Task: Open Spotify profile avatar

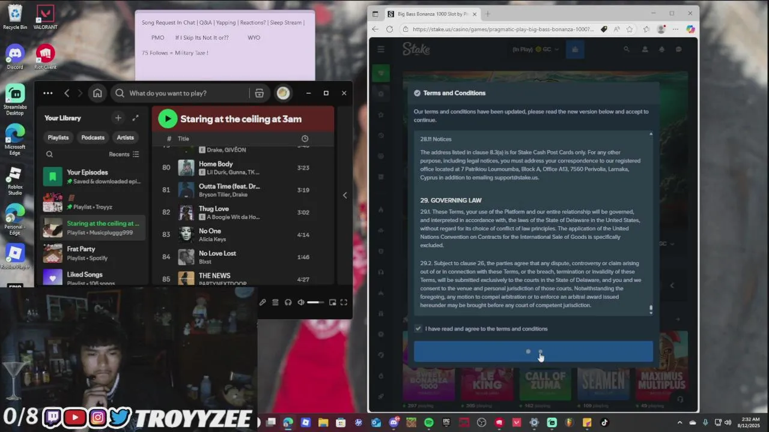Action: [x=283, y=93]
